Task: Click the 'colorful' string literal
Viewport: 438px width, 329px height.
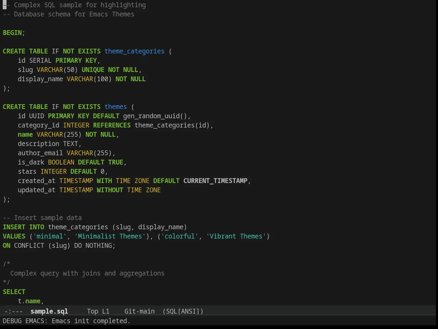Action: pos(180,236)
